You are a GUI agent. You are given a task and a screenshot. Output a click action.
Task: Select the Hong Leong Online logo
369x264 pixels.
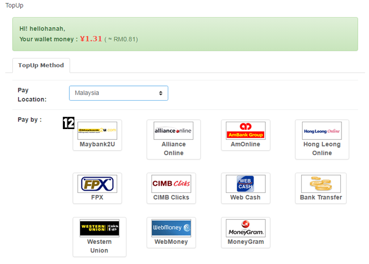pyautogui.click(x=322, y=131)
